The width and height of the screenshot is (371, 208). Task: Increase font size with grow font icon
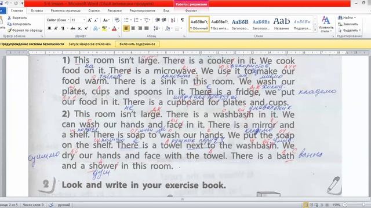[x=90, y=20]
